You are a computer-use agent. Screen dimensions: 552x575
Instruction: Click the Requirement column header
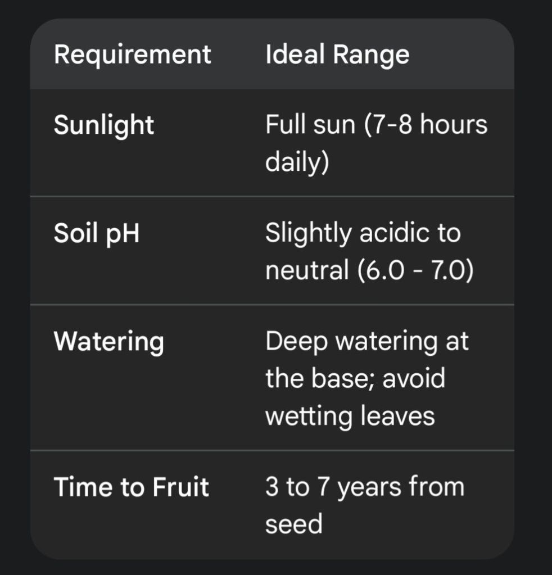point(132,55)
